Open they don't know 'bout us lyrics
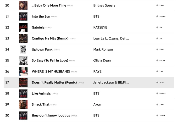178x122 pixels. click(x=51, y=115)
